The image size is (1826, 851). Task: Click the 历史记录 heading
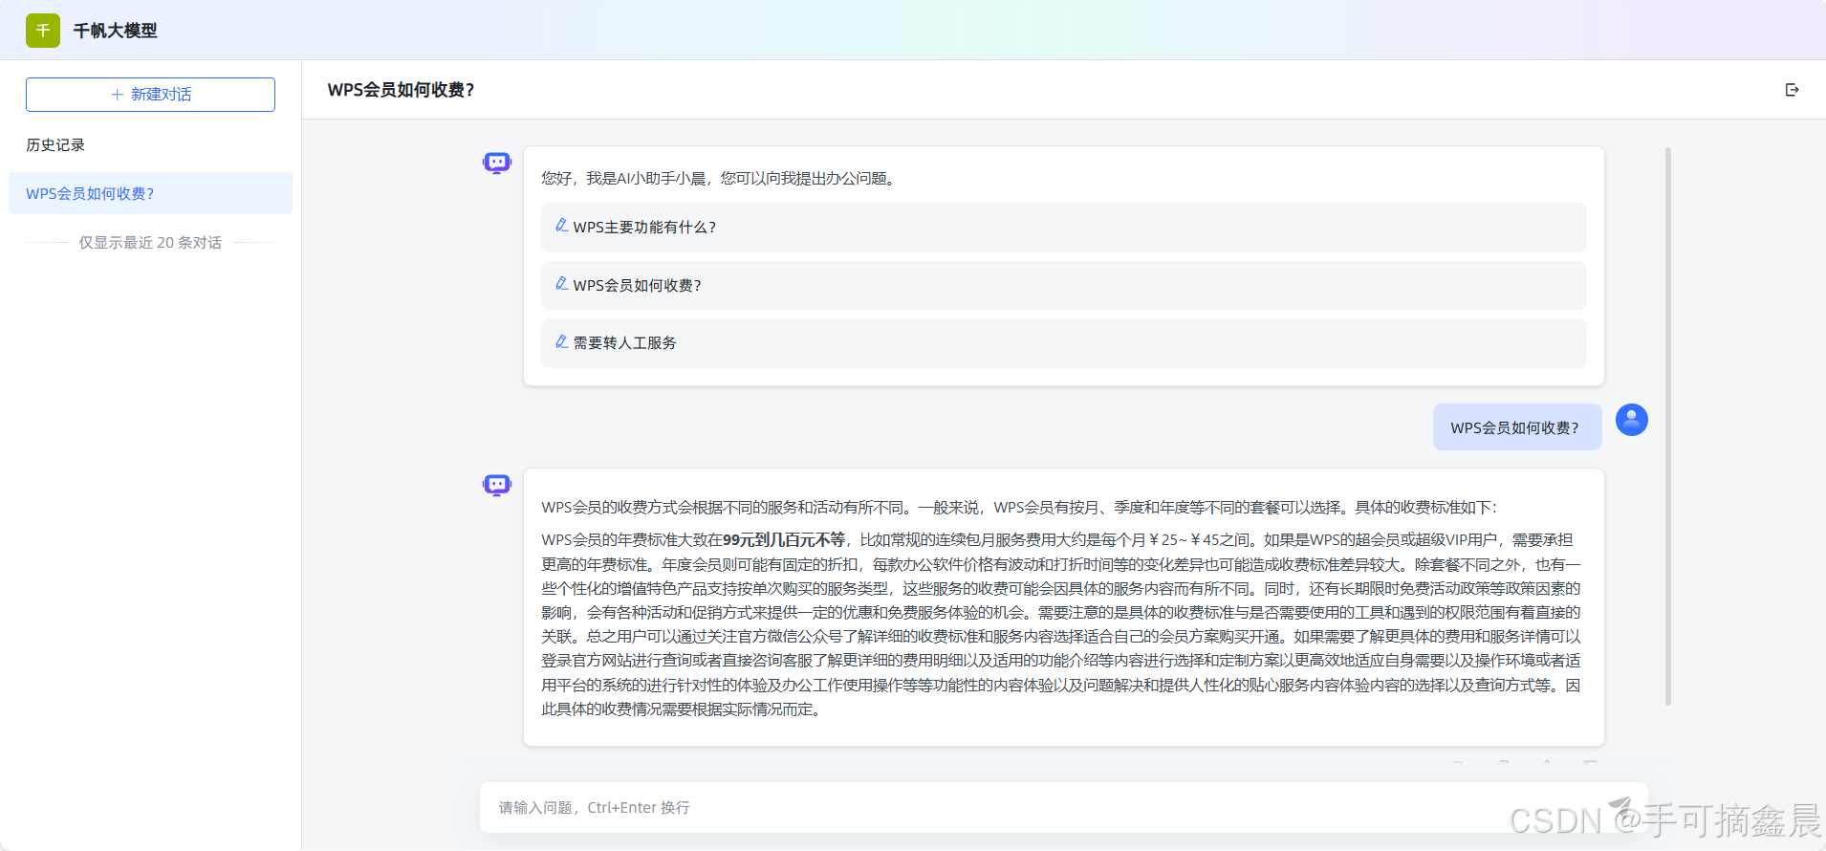coord(55,144)
